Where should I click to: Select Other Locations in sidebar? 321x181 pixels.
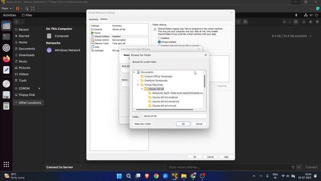tap(28, 103)
